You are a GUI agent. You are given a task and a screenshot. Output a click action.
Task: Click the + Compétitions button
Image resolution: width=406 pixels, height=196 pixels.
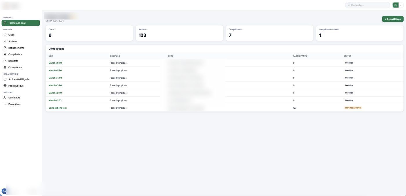coord(393,19)
